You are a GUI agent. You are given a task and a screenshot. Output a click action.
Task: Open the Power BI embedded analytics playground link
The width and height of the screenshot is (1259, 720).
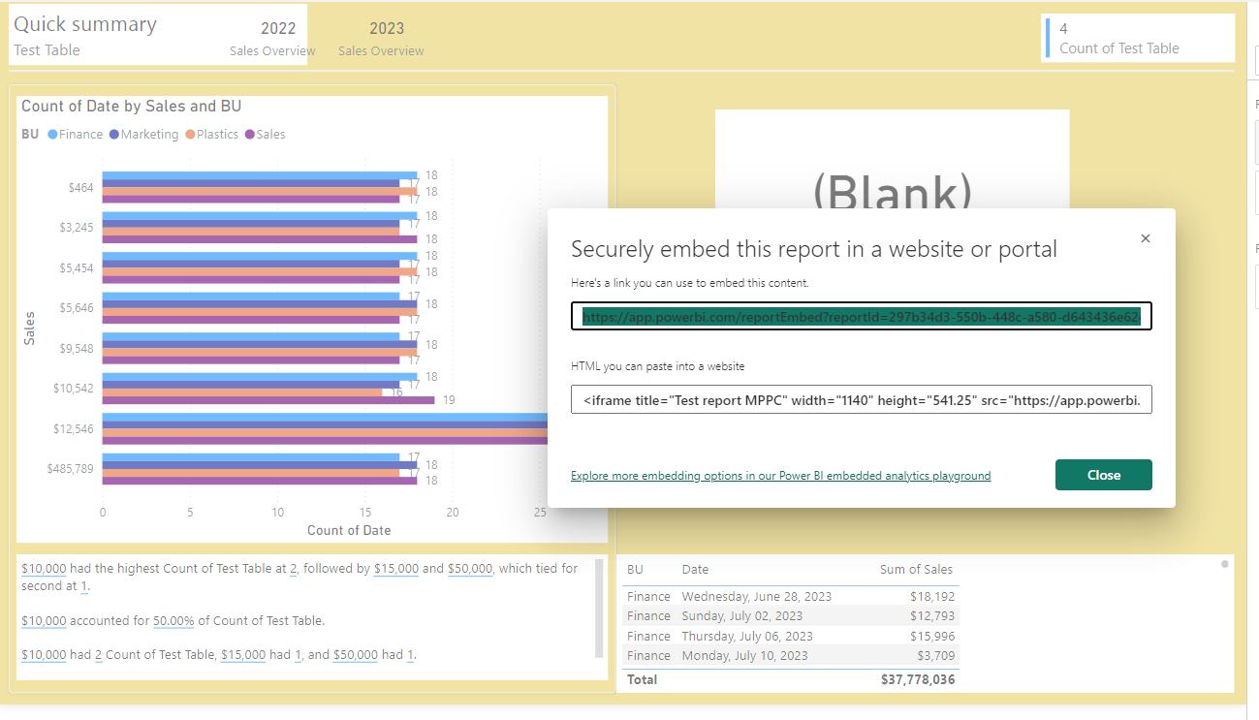(780, 476)
